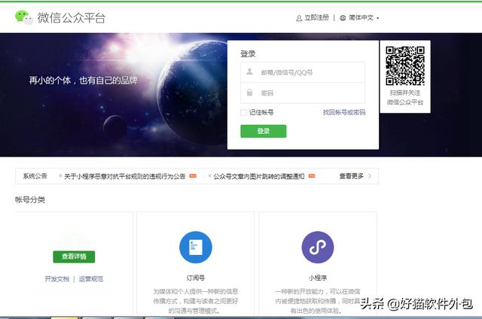
Task: Click the lock icon in password field
Action: (249, 92)
